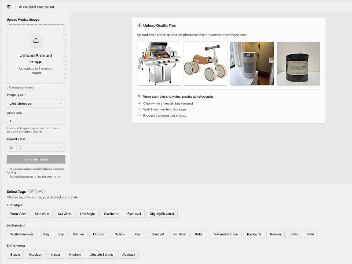Image resolution: width=352 pixels, height=264 pixels.
Task: Click the sparkle icon next to Upload Quality Tips
Action: [139, 26]
